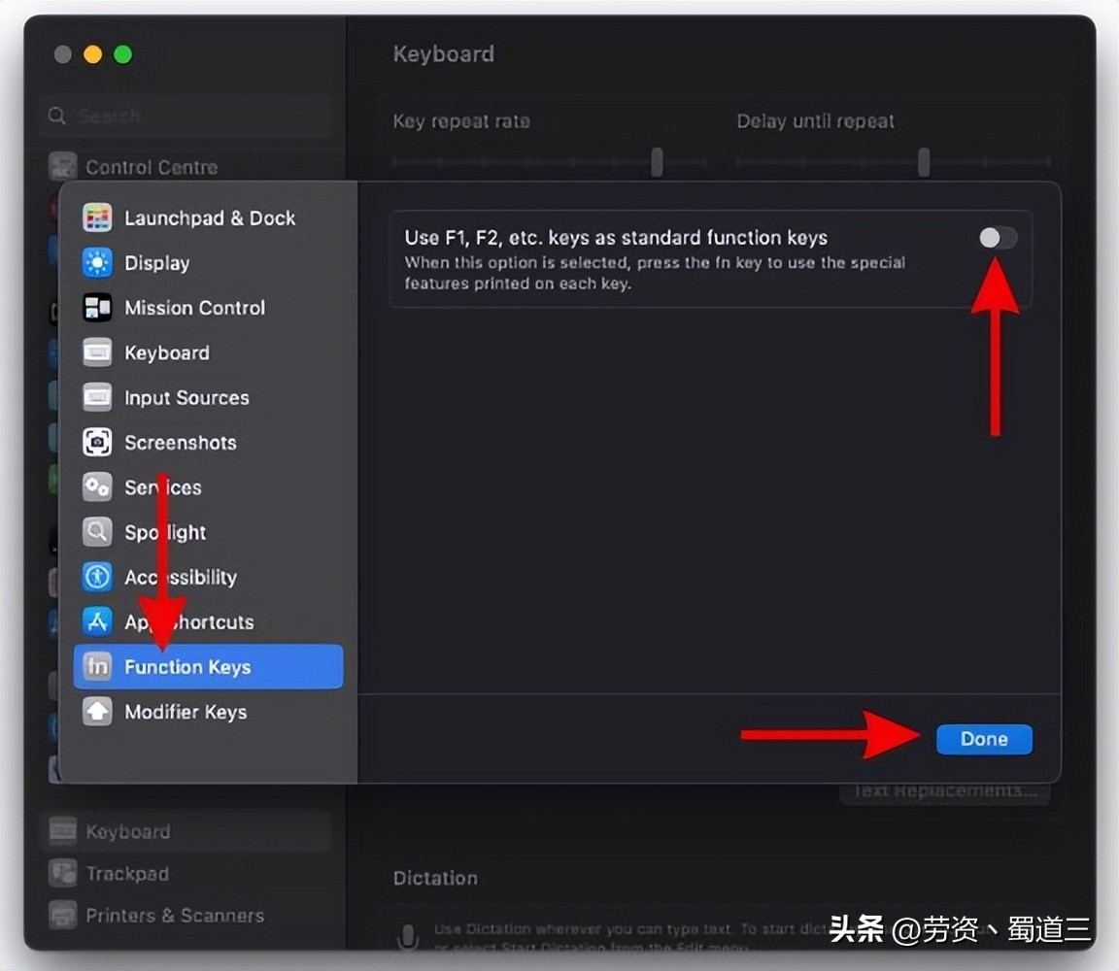Click the search magnifier icon
This screenshot has height=971, width=1119.
coord(57,116)
